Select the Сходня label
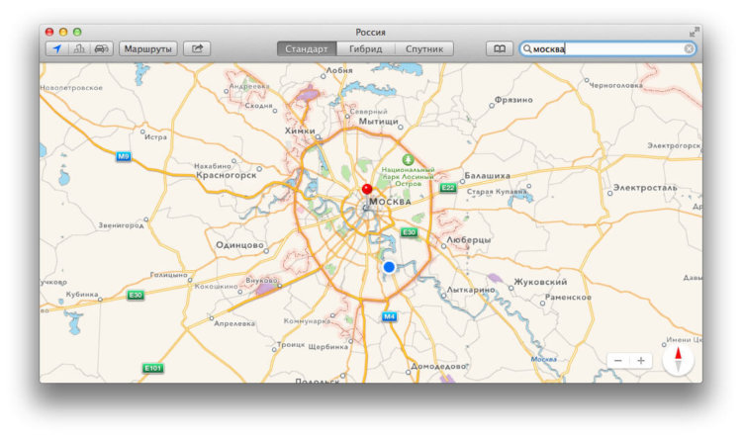 click(259, 106)
